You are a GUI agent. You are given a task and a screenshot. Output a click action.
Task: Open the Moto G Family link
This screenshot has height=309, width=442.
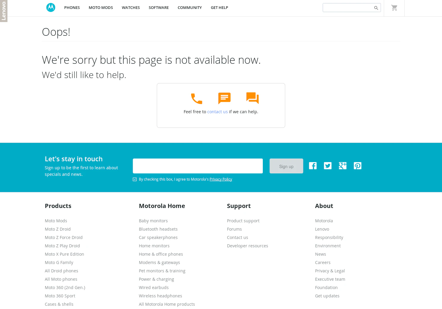tap(59, 263)
